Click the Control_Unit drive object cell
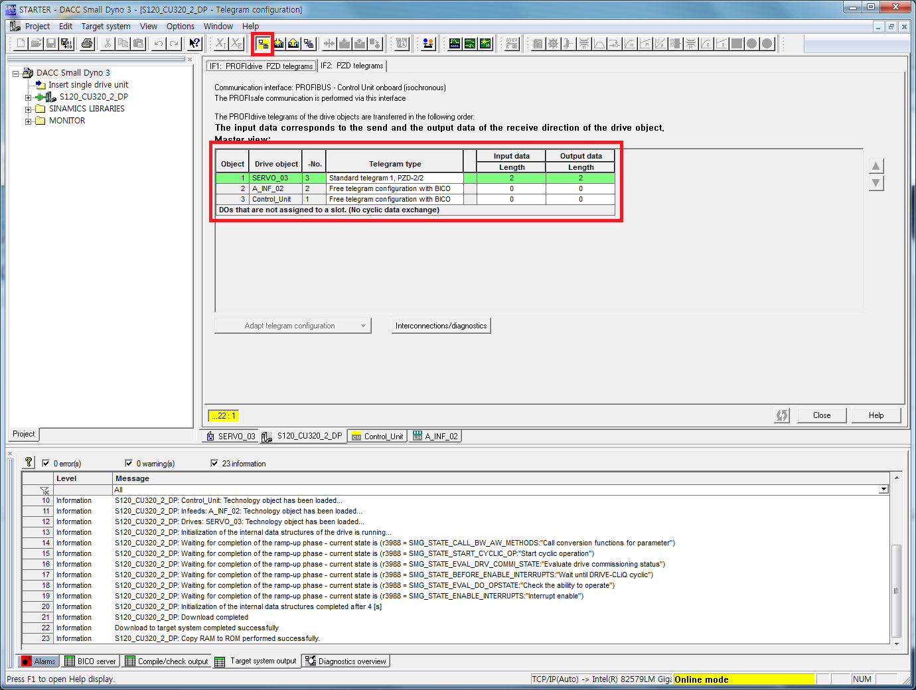 coord(275,199)
